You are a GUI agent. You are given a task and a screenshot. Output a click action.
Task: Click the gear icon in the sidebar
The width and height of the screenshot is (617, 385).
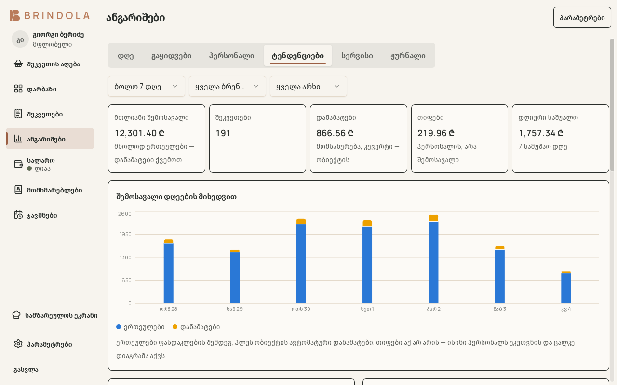[x=18, y=344]
